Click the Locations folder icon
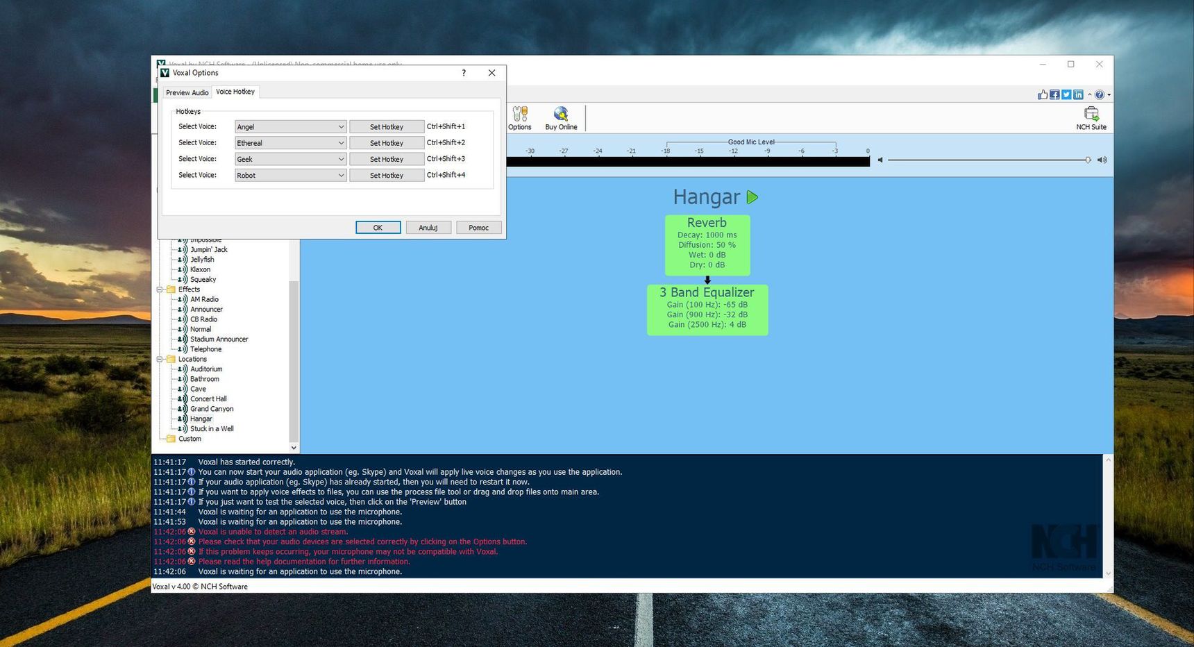 (171, 359)
